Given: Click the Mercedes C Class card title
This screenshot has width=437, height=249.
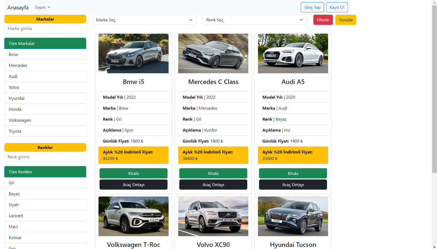Looking at the screenshot, I should point(213,82).
